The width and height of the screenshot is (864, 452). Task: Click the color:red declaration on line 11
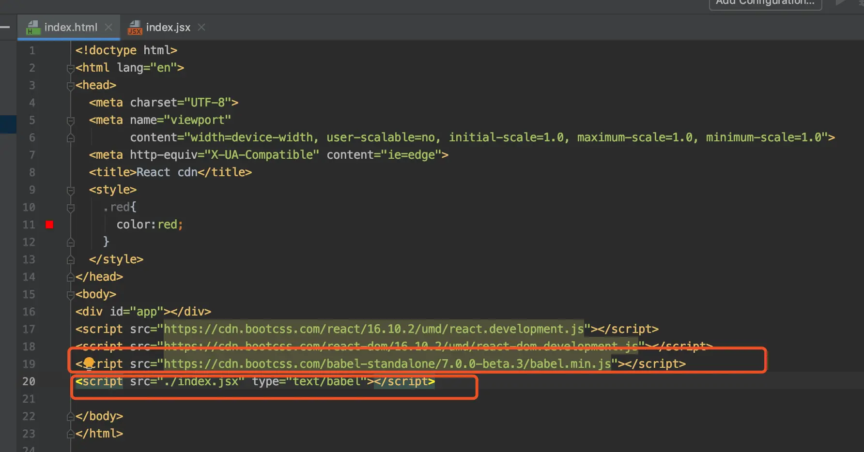(150, 225)
